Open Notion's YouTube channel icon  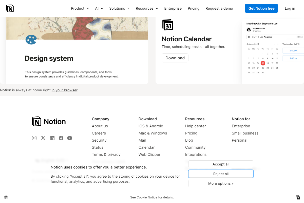70,138
